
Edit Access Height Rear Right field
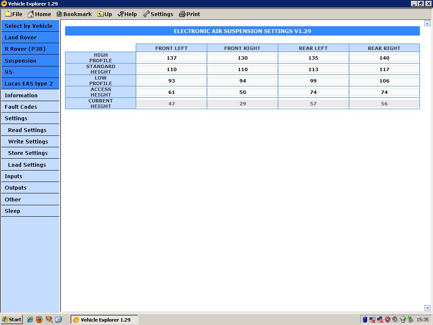[384, 92]
